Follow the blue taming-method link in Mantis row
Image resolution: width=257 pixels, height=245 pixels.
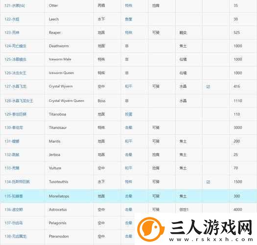128,141
